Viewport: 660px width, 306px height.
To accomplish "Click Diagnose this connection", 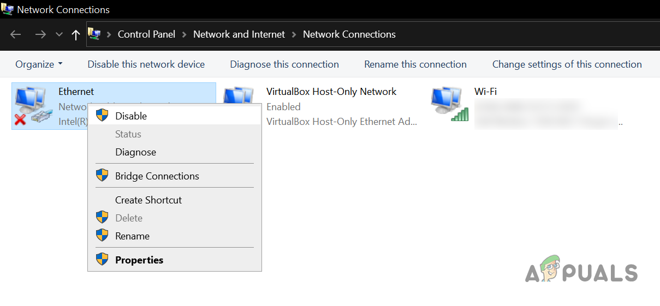I will pyautogui.click(x=284, y=64).
